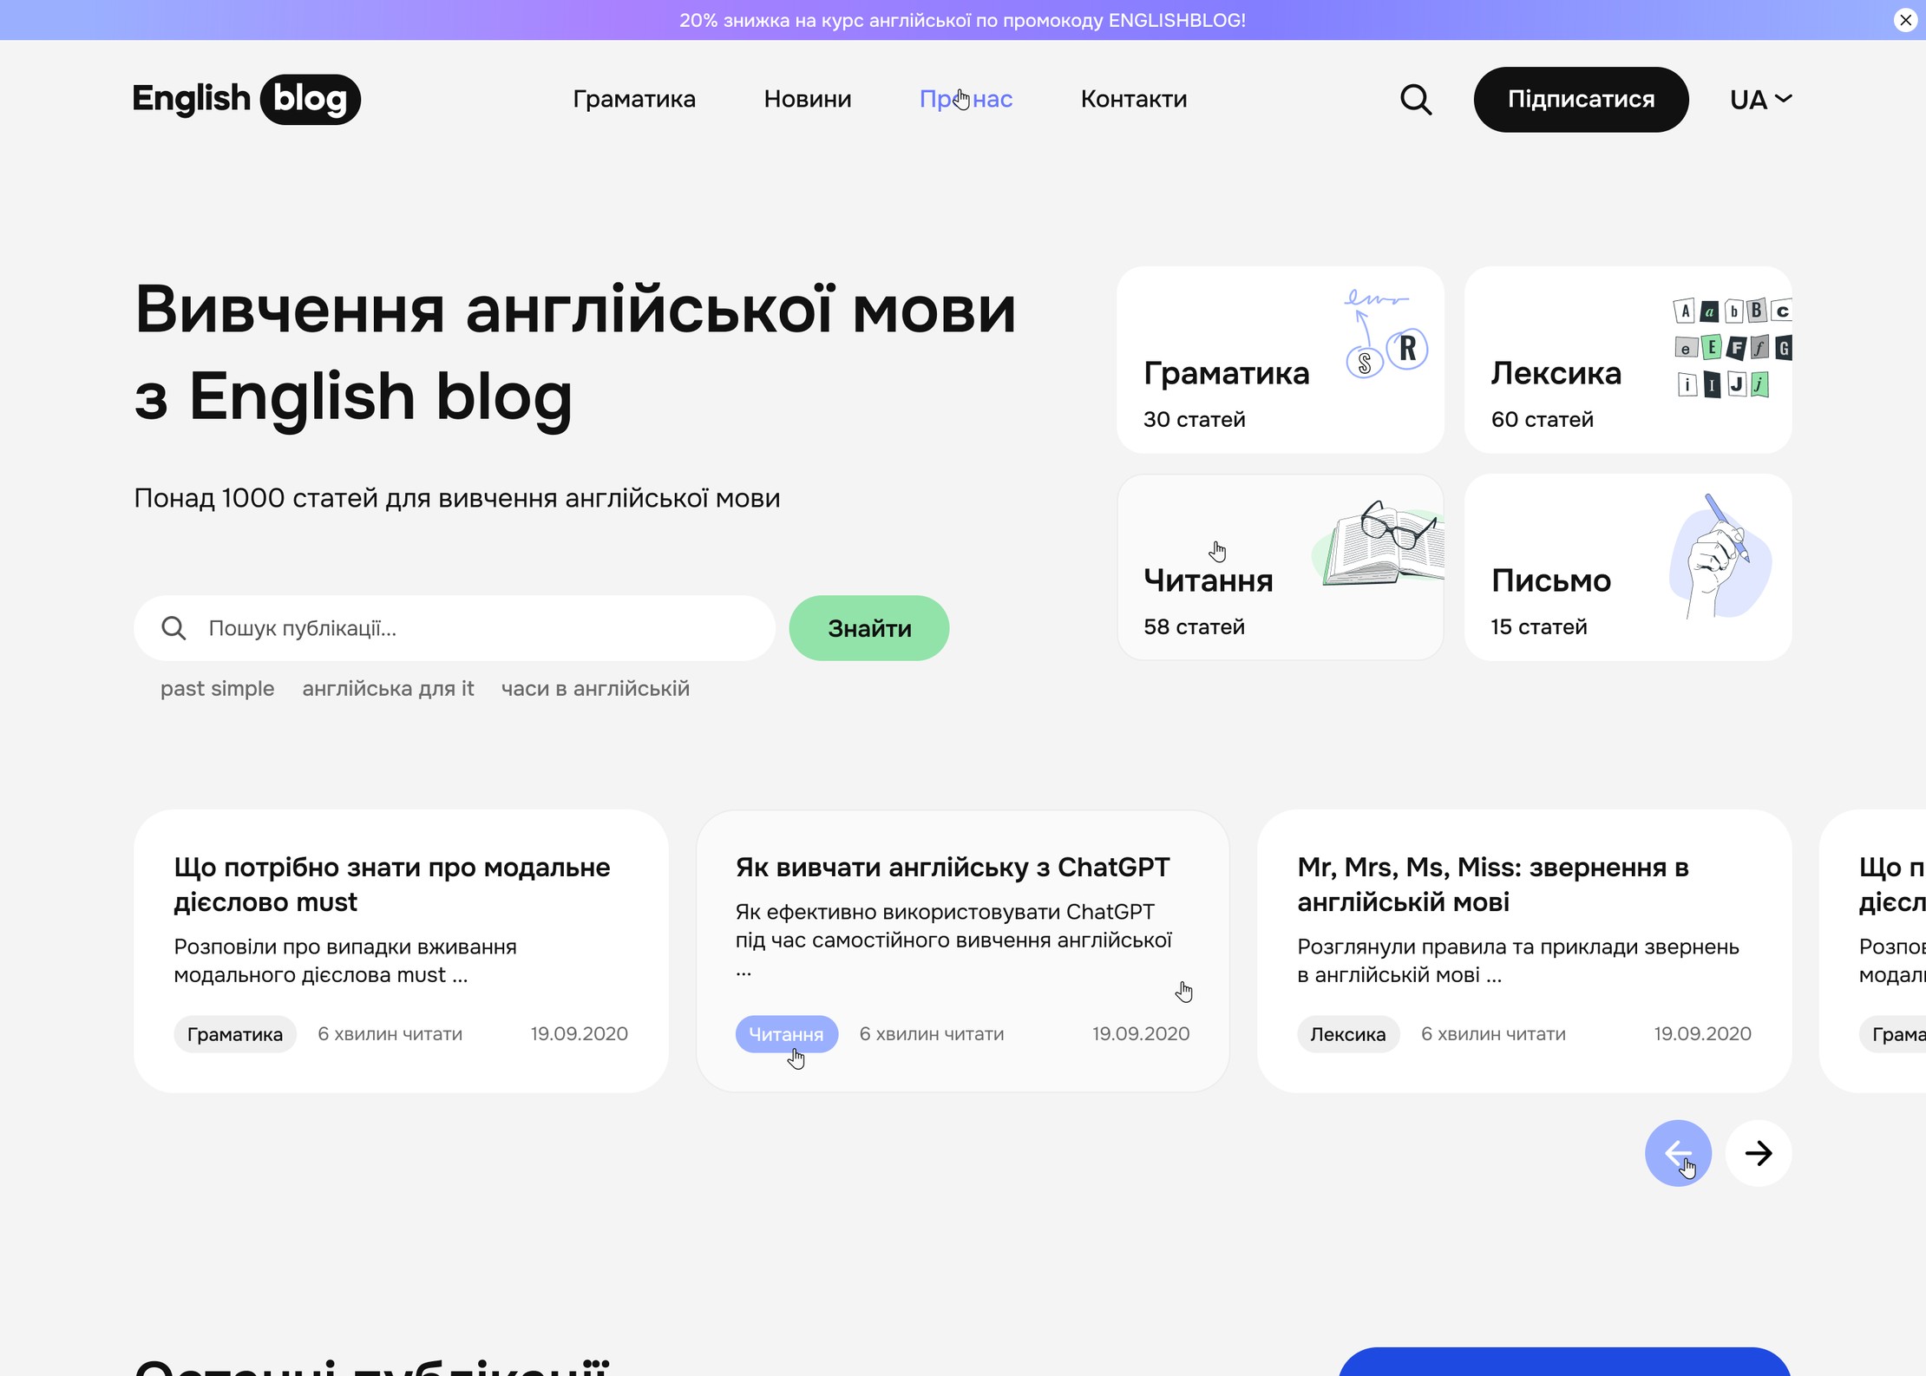
Task: Click previous arrow in article carousel
Action: pyautogui.click(x=1678, y=1153)
